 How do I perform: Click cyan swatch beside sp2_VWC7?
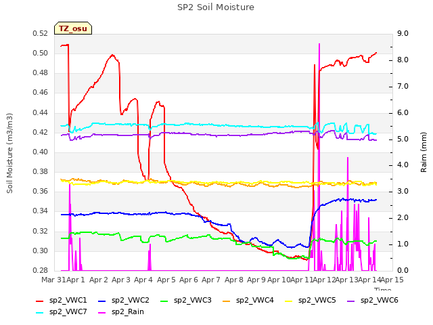(x=40, y=313)
